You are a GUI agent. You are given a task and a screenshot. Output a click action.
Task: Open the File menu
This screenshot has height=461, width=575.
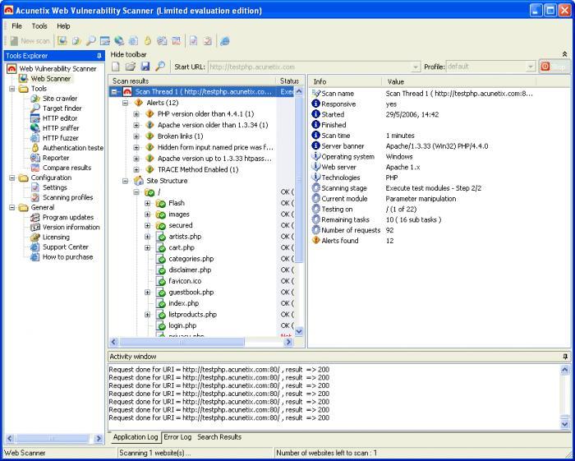pyautogui.click(x=17, y=26)
